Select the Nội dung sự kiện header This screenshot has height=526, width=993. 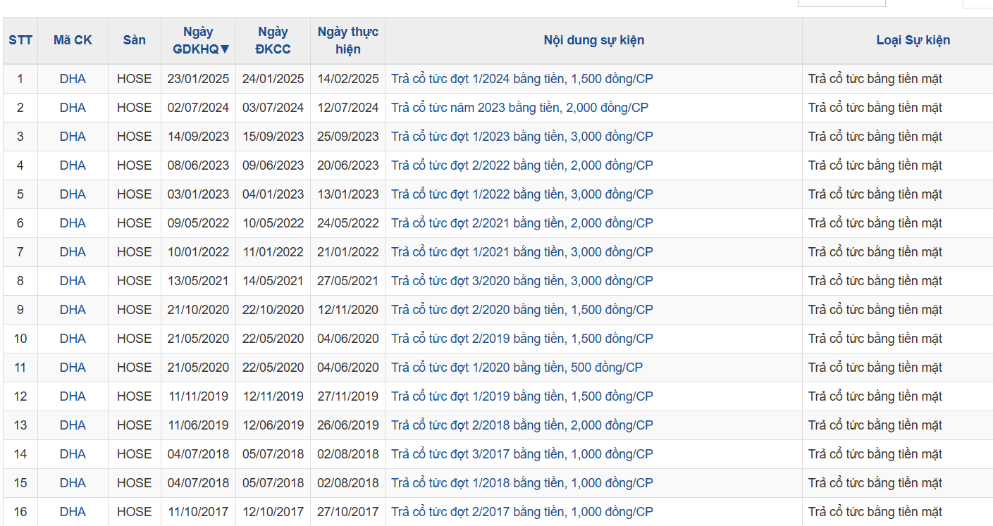tap(593, 40)
